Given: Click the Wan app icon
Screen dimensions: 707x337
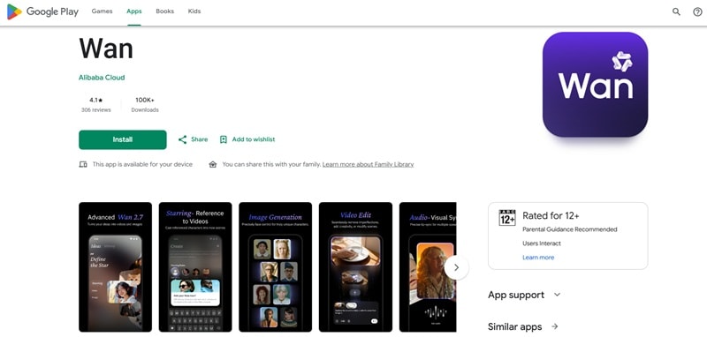Looking at the screenshot, I should 595,85.
